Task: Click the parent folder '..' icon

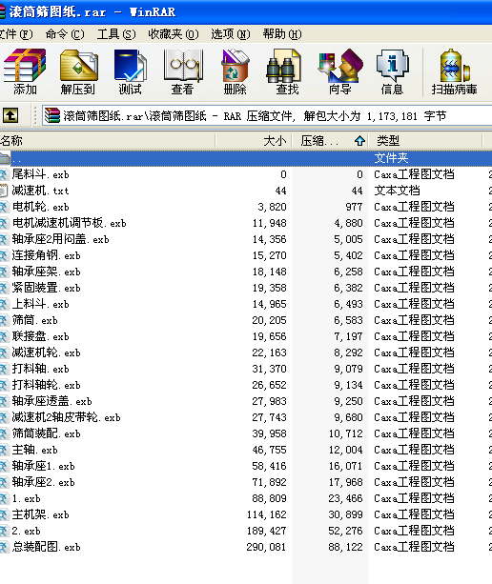Action: point(5,158)
